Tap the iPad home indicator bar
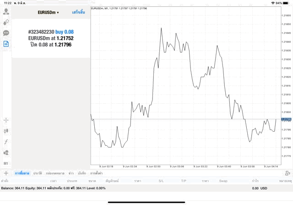293x205 pixels. (146, 202)
